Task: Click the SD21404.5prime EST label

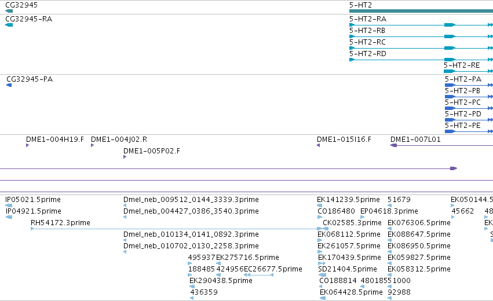Action: [x=348, y=269]
